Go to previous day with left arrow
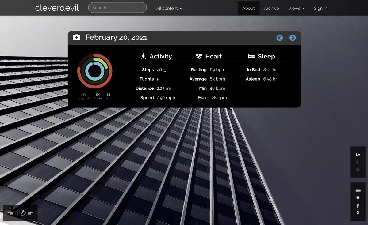Image resolution: width=368 pixels, height=225 pixels. tap(279, 38)
